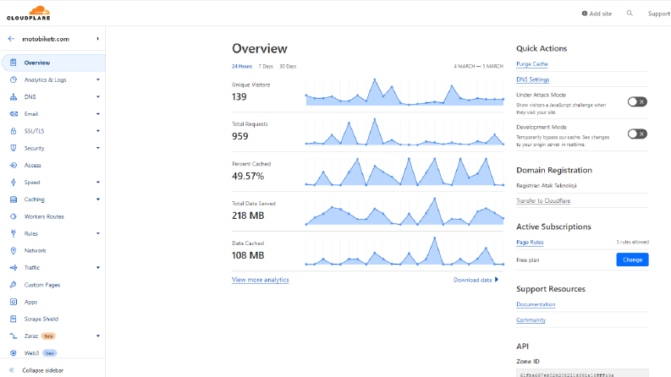Click the Overview clipboard icon in sidebar
The width and height of the screenshot is (671, 377).
(x=14, y=63)
